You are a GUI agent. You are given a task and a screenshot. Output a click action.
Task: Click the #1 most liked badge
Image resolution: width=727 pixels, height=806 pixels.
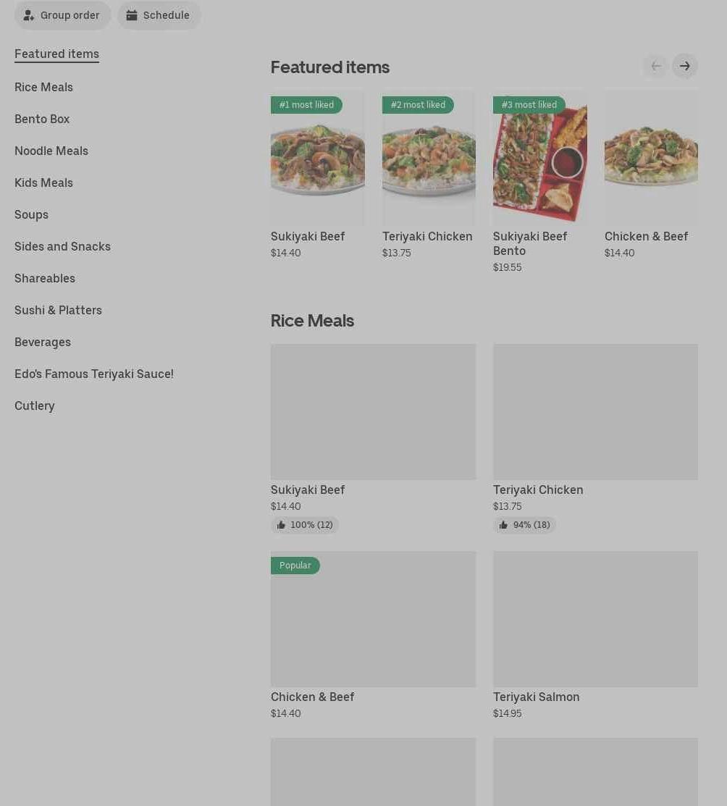pyautogui.click(x=306, y=105)
